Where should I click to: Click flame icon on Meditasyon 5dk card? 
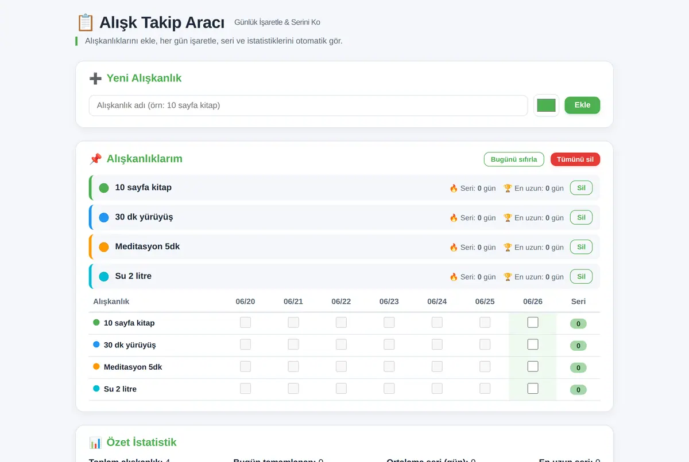(x=454, y=247)
